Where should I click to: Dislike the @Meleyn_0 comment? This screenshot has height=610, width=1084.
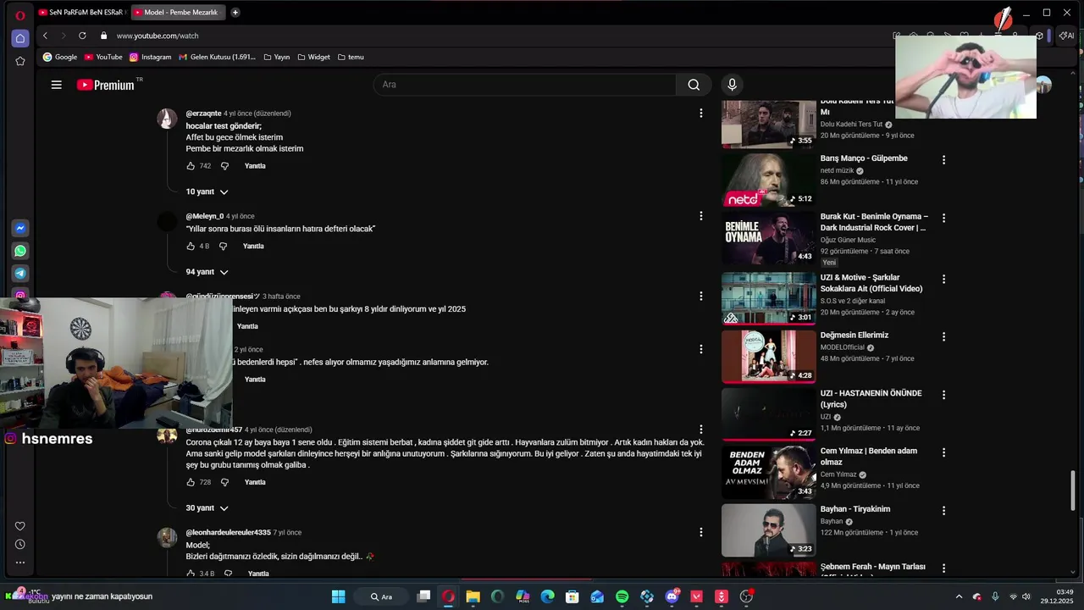tap(223, 247)
